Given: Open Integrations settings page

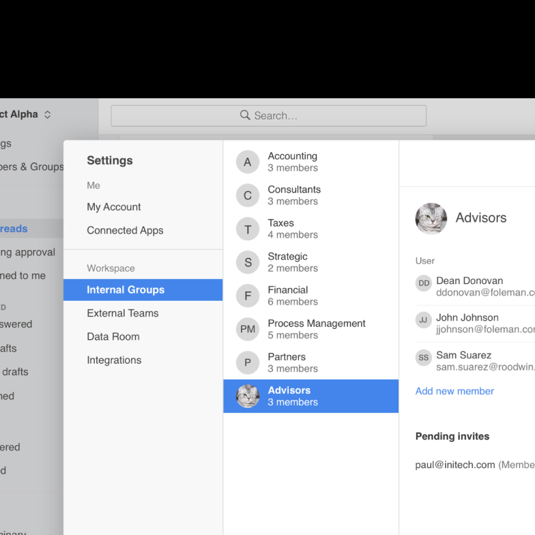Looking at the screenshot, I should (x=114, y=360).
